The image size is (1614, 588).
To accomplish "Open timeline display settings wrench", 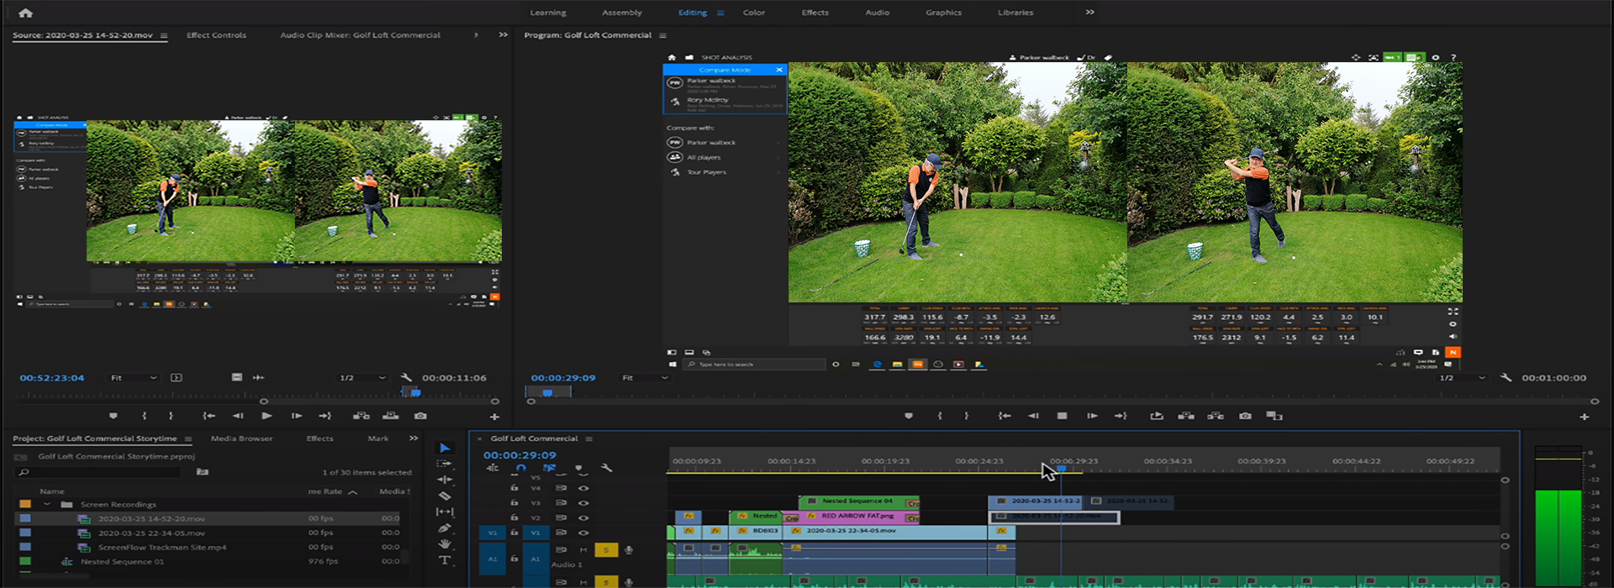I will point(606,468).
